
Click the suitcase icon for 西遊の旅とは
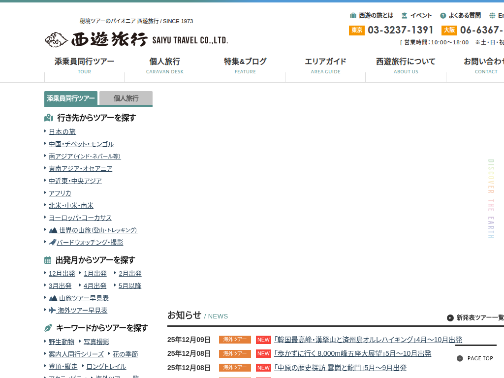click(353, 16)
